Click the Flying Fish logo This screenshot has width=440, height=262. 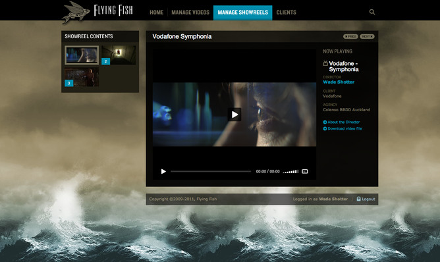(x=97, y=12)
